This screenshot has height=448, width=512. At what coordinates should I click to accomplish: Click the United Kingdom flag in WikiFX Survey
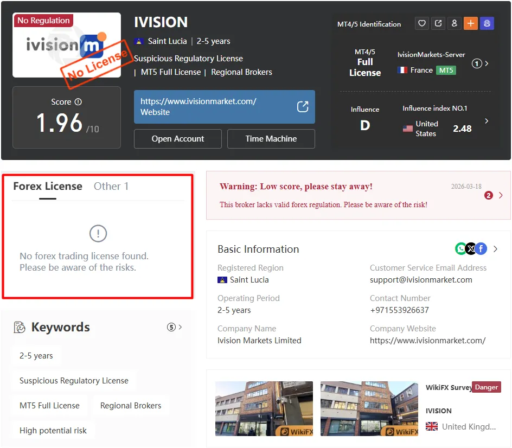click(x=432, y=426)
